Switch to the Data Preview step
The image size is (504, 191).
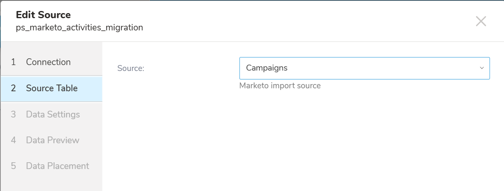52,140
